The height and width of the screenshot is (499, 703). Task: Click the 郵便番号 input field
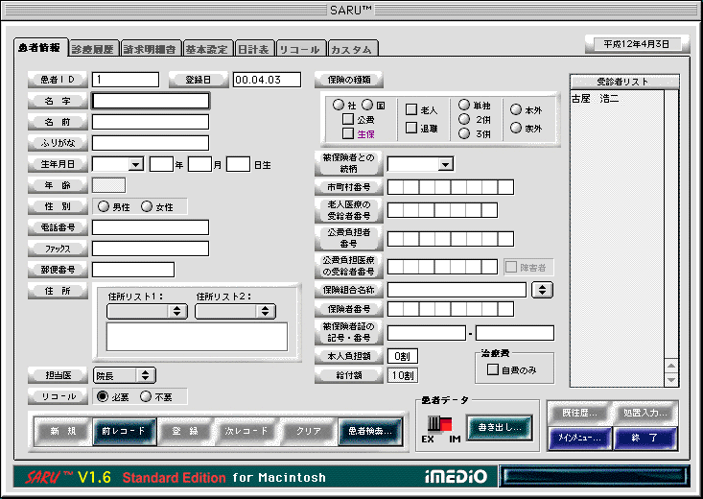click(133, 270)
